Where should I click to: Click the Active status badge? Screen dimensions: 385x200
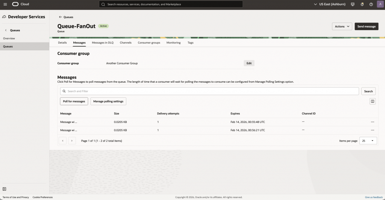coord(103,26)
